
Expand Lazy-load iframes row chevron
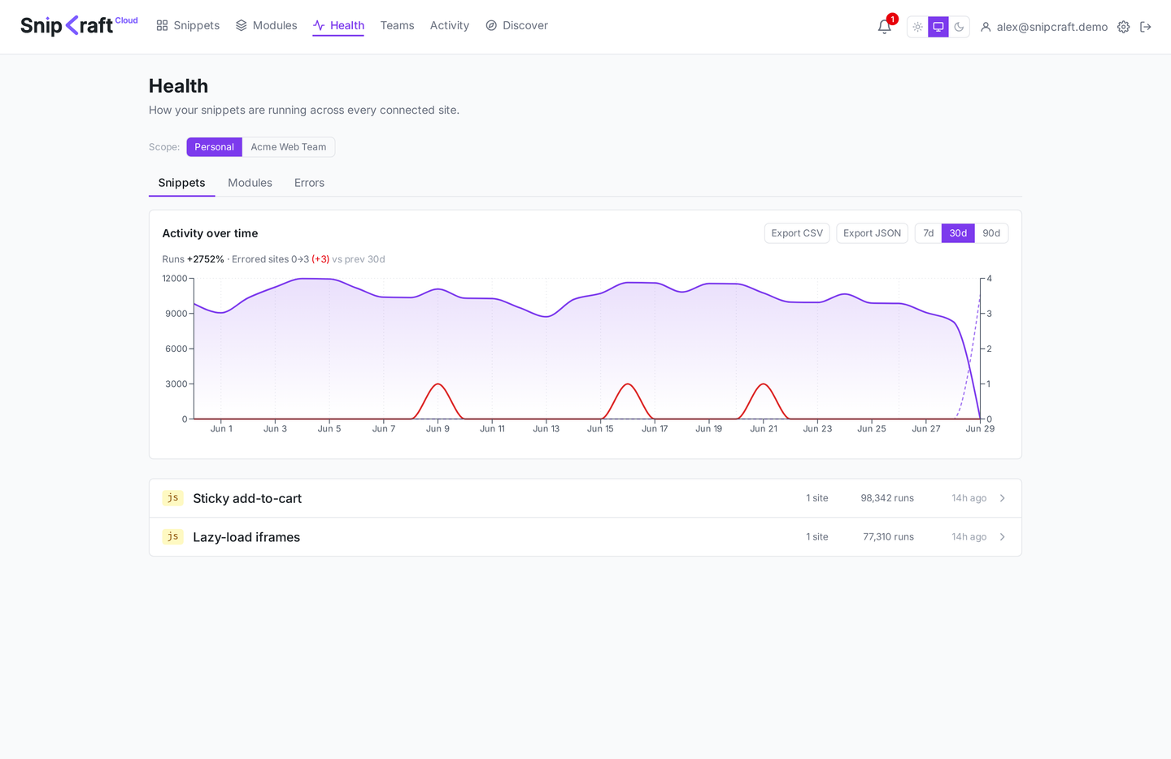tap(1002, 537)
